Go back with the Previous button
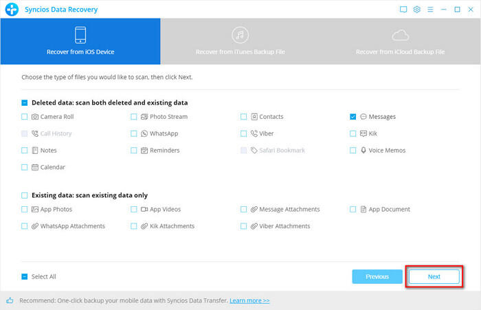This screenshot has height=310, width=481. (x=377, y=276)
